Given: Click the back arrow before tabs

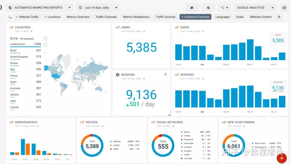Looking at the screenshot, I should [11, 17].
